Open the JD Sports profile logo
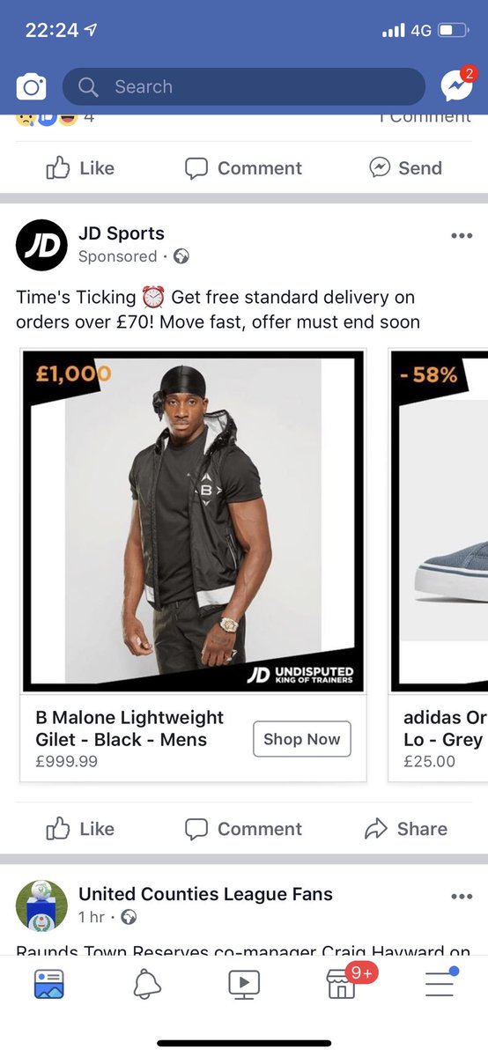The width and height of the screenshot is (488, 1057). point(41,245)
